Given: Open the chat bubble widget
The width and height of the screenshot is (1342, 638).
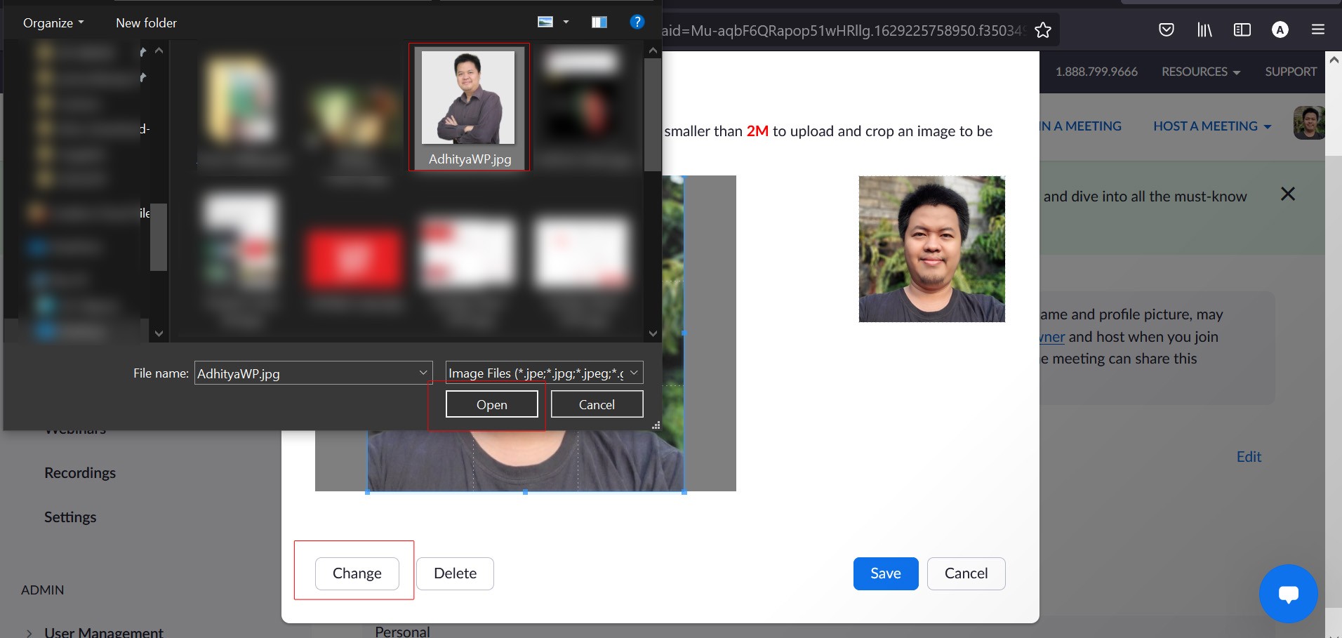Looking at the screenshot, I should pyautogui.click(x=1289, y=594).
